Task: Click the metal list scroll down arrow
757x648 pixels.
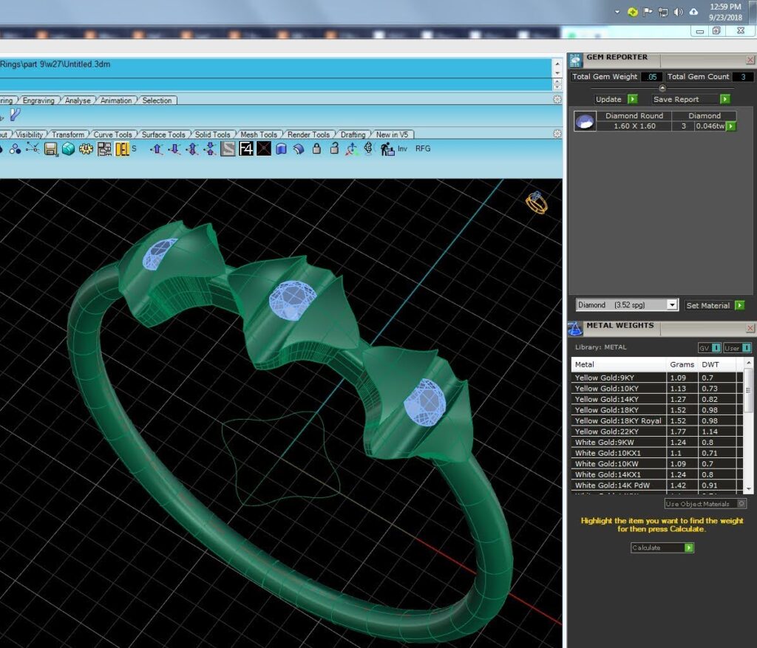Action: click(x=749, y=489)
